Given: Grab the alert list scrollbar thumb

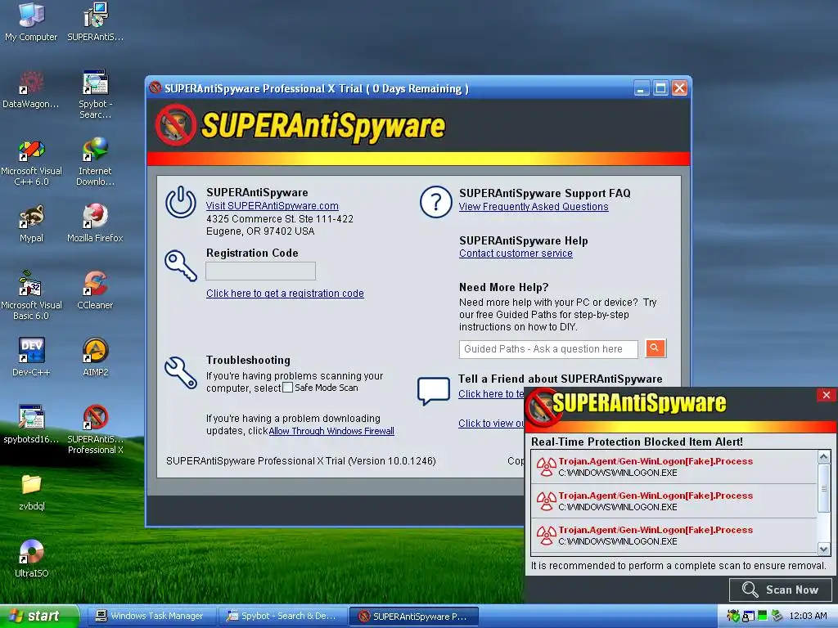Looking at the screenshot, I should 823,487.
